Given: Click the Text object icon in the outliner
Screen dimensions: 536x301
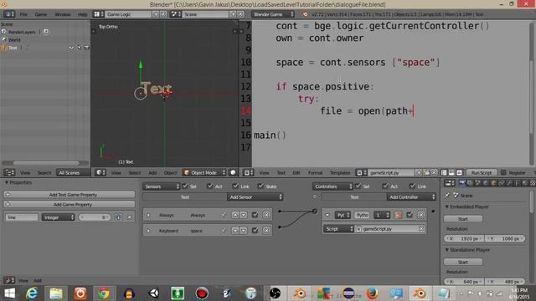Looking at the screenshot, I should coord(4,48).
